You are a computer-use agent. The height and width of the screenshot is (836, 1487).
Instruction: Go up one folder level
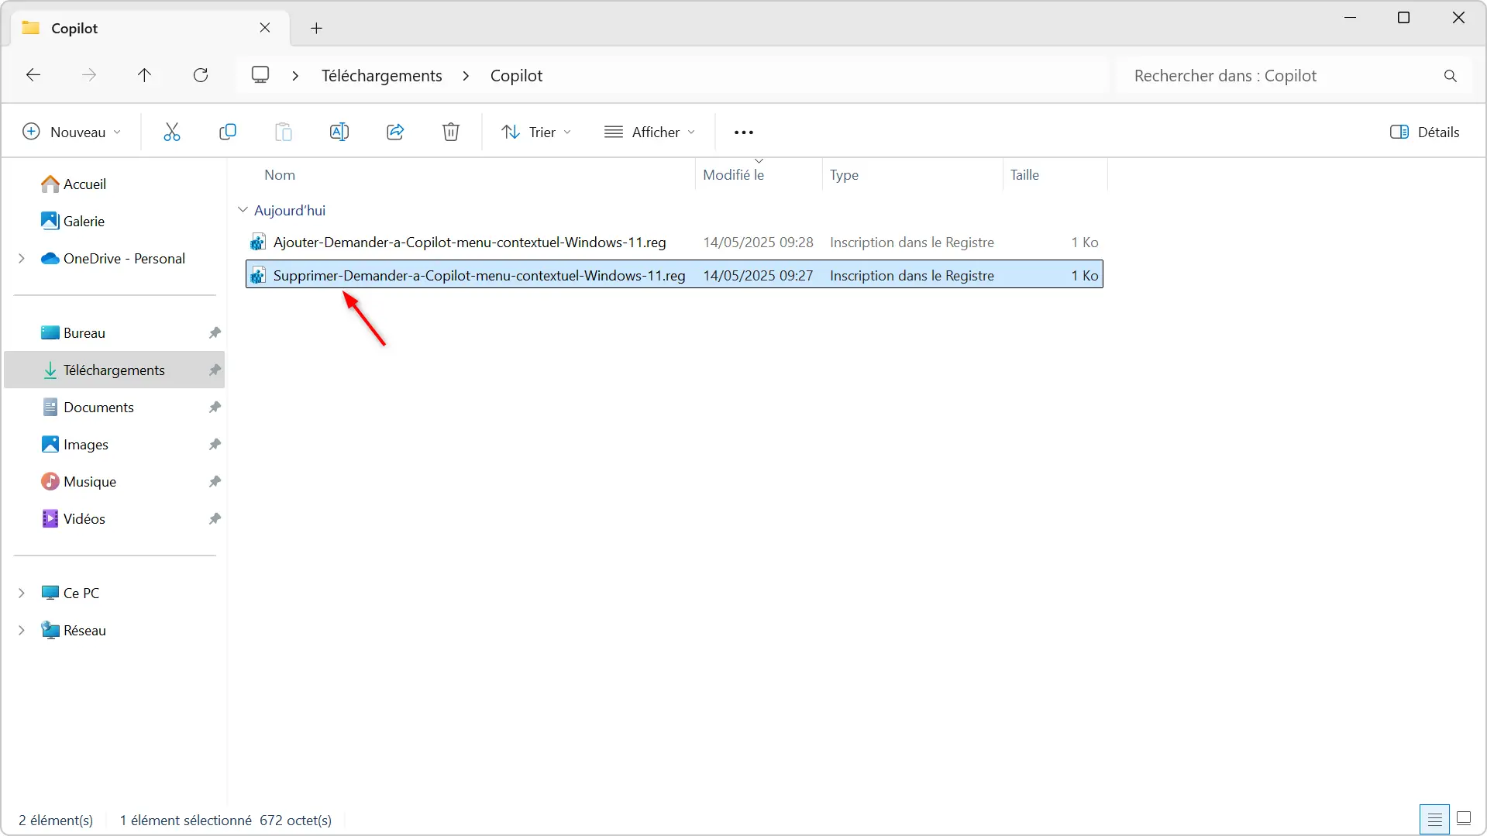point(145,75)
